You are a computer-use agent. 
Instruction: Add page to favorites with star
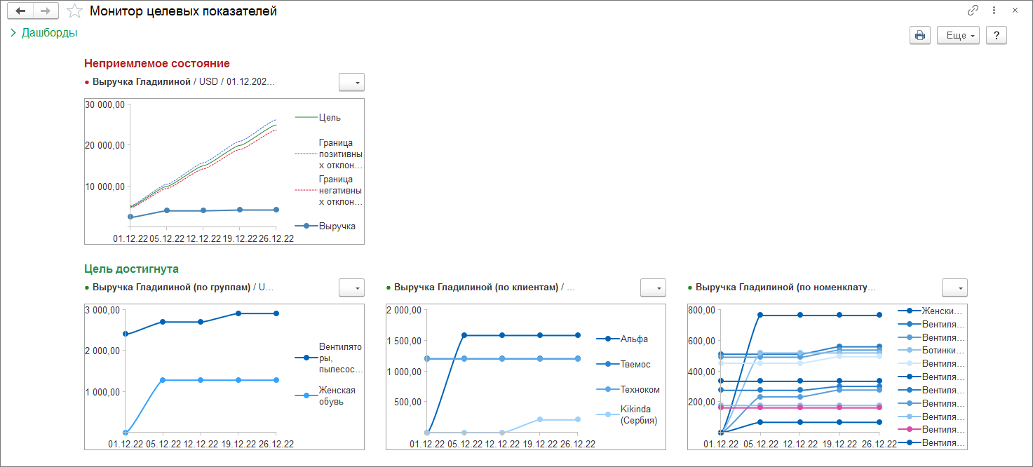tap(74, 11)
